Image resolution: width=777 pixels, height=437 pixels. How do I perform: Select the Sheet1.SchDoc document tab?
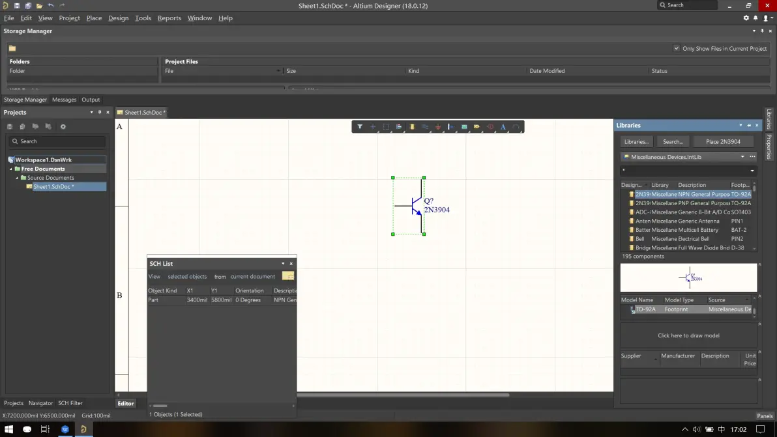141,112
